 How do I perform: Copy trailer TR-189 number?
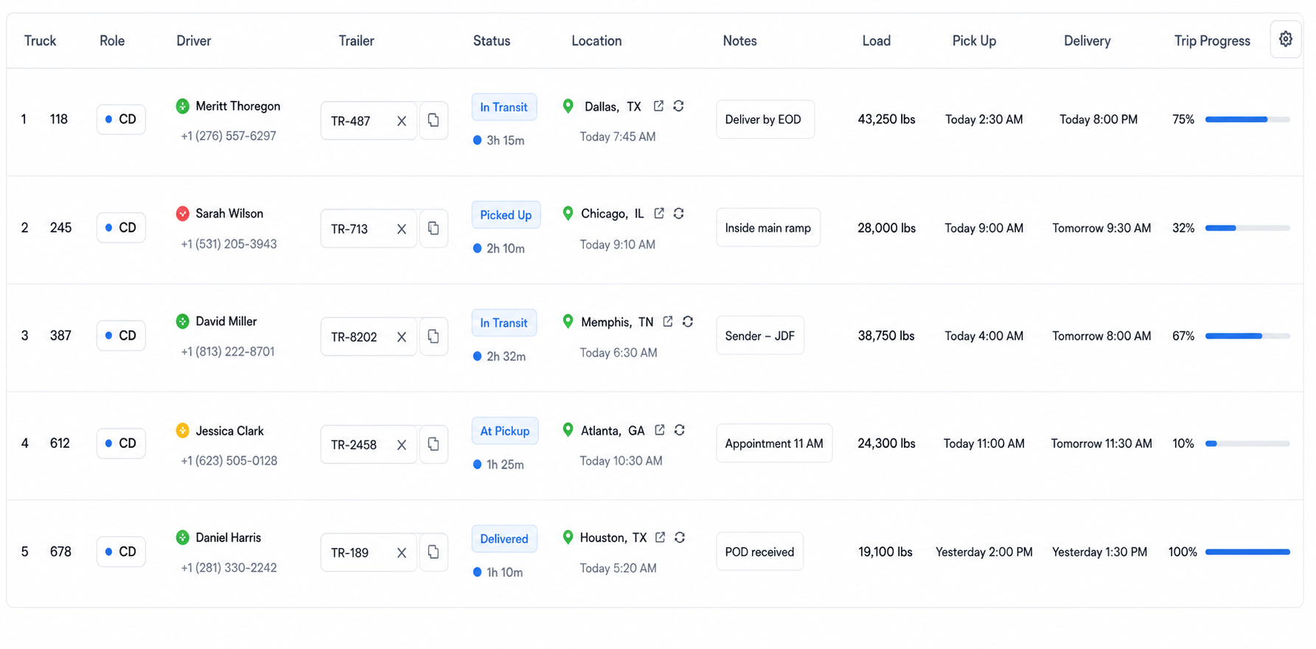pyautogui.click(x=434, y=552)
